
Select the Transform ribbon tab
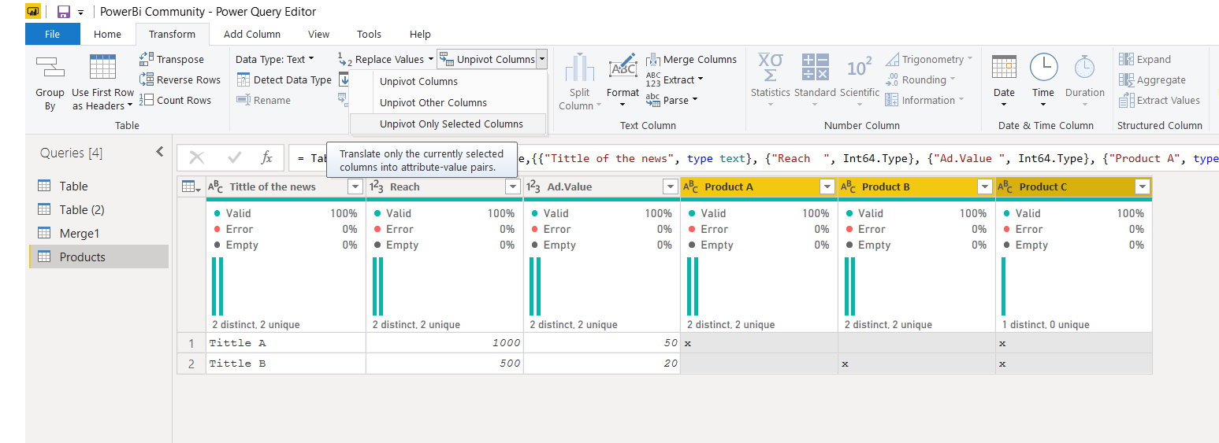click(172, 34)
